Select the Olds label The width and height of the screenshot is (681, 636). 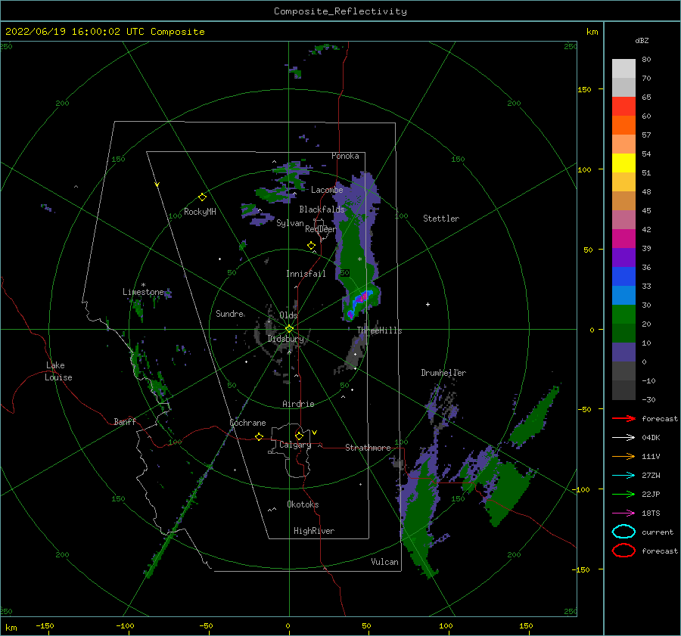point(288,315)
